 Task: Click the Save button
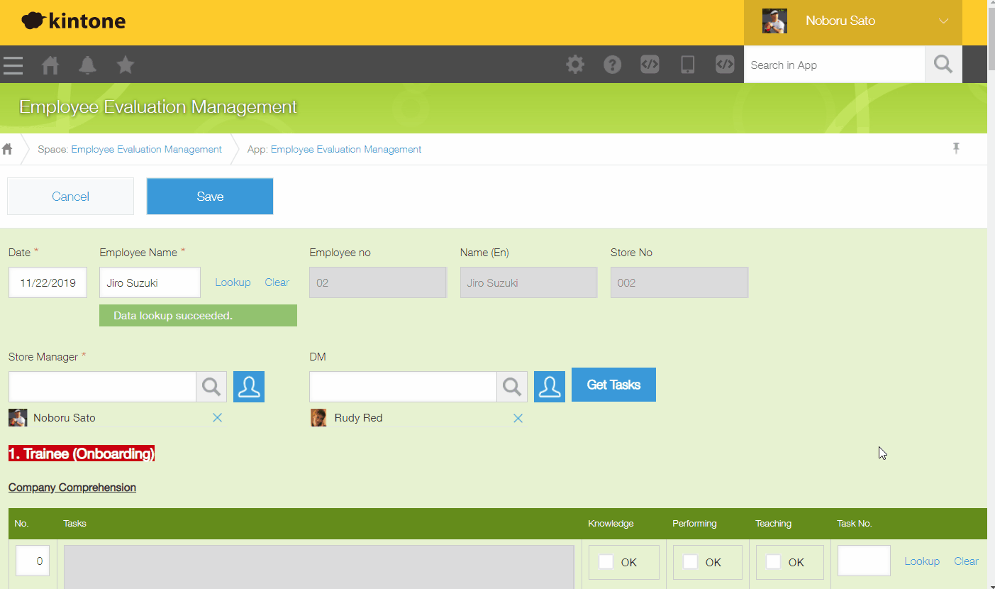coord(210,197)
